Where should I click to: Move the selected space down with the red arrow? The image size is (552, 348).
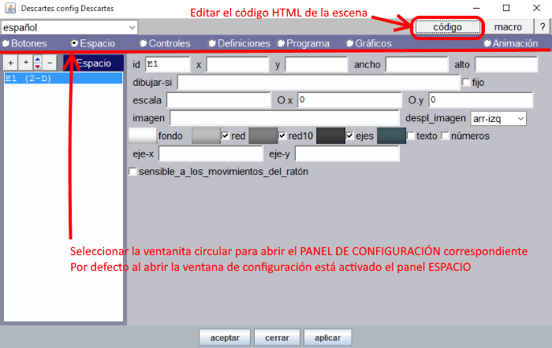click(x=38, y=67)
